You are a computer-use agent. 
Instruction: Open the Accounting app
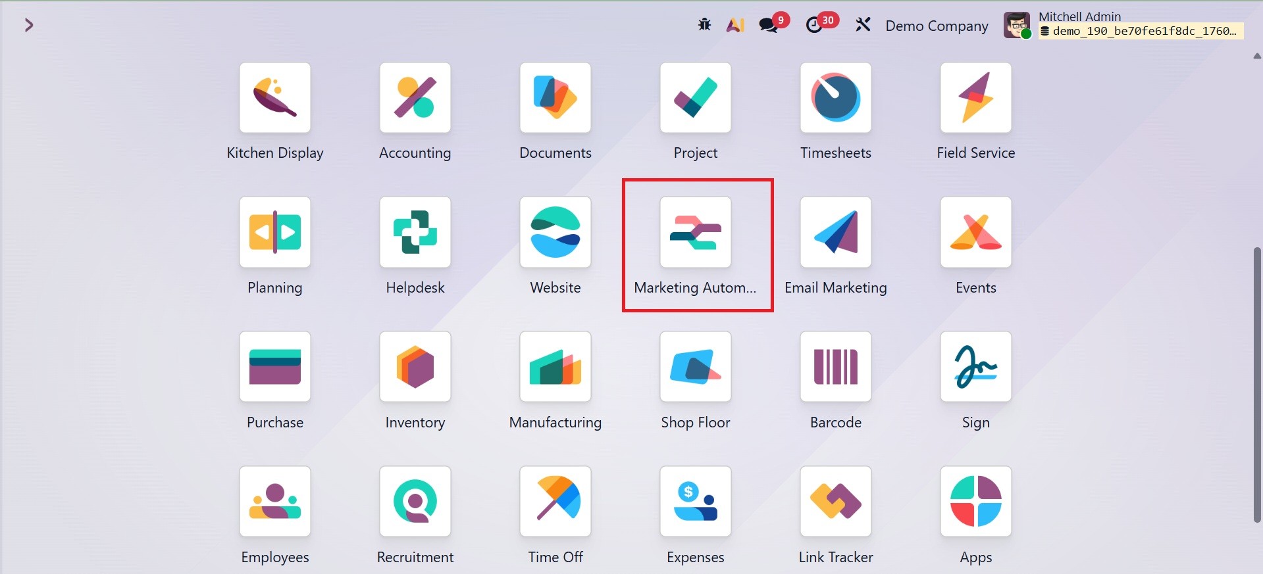pyautogui.click(x=415, y=98)
